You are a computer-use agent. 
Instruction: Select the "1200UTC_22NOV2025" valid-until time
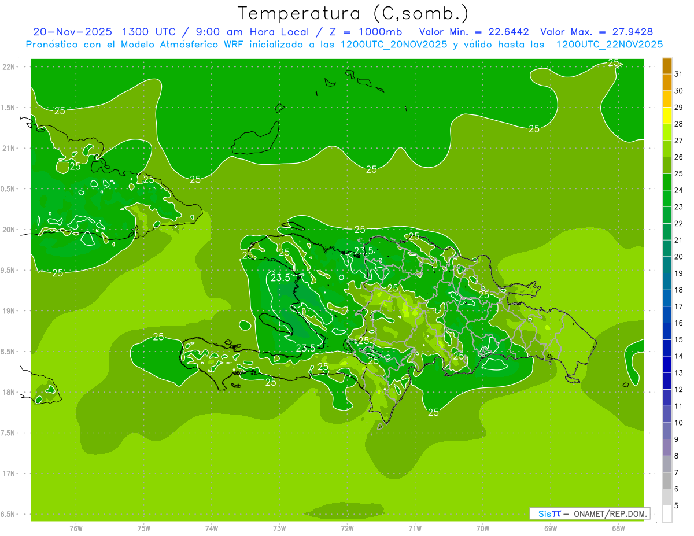[x=609, y=45]
